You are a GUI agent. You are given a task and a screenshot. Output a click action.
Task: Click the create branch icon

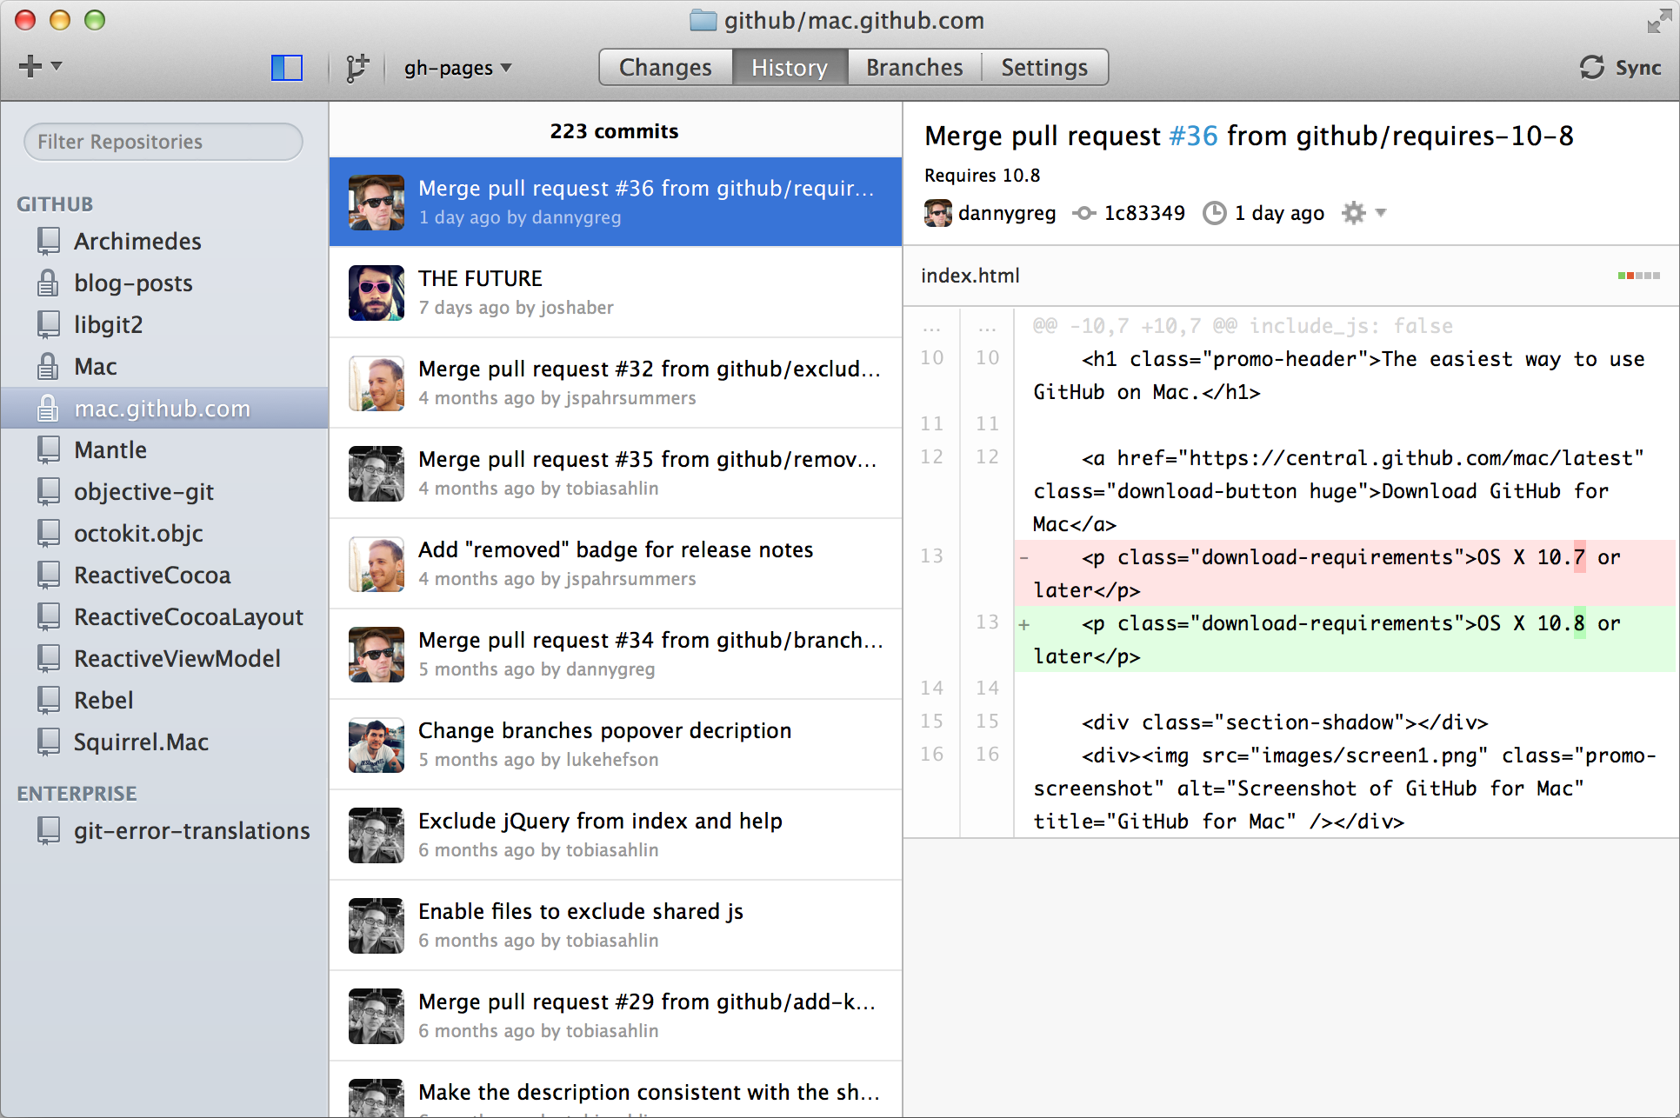point(357,68)
